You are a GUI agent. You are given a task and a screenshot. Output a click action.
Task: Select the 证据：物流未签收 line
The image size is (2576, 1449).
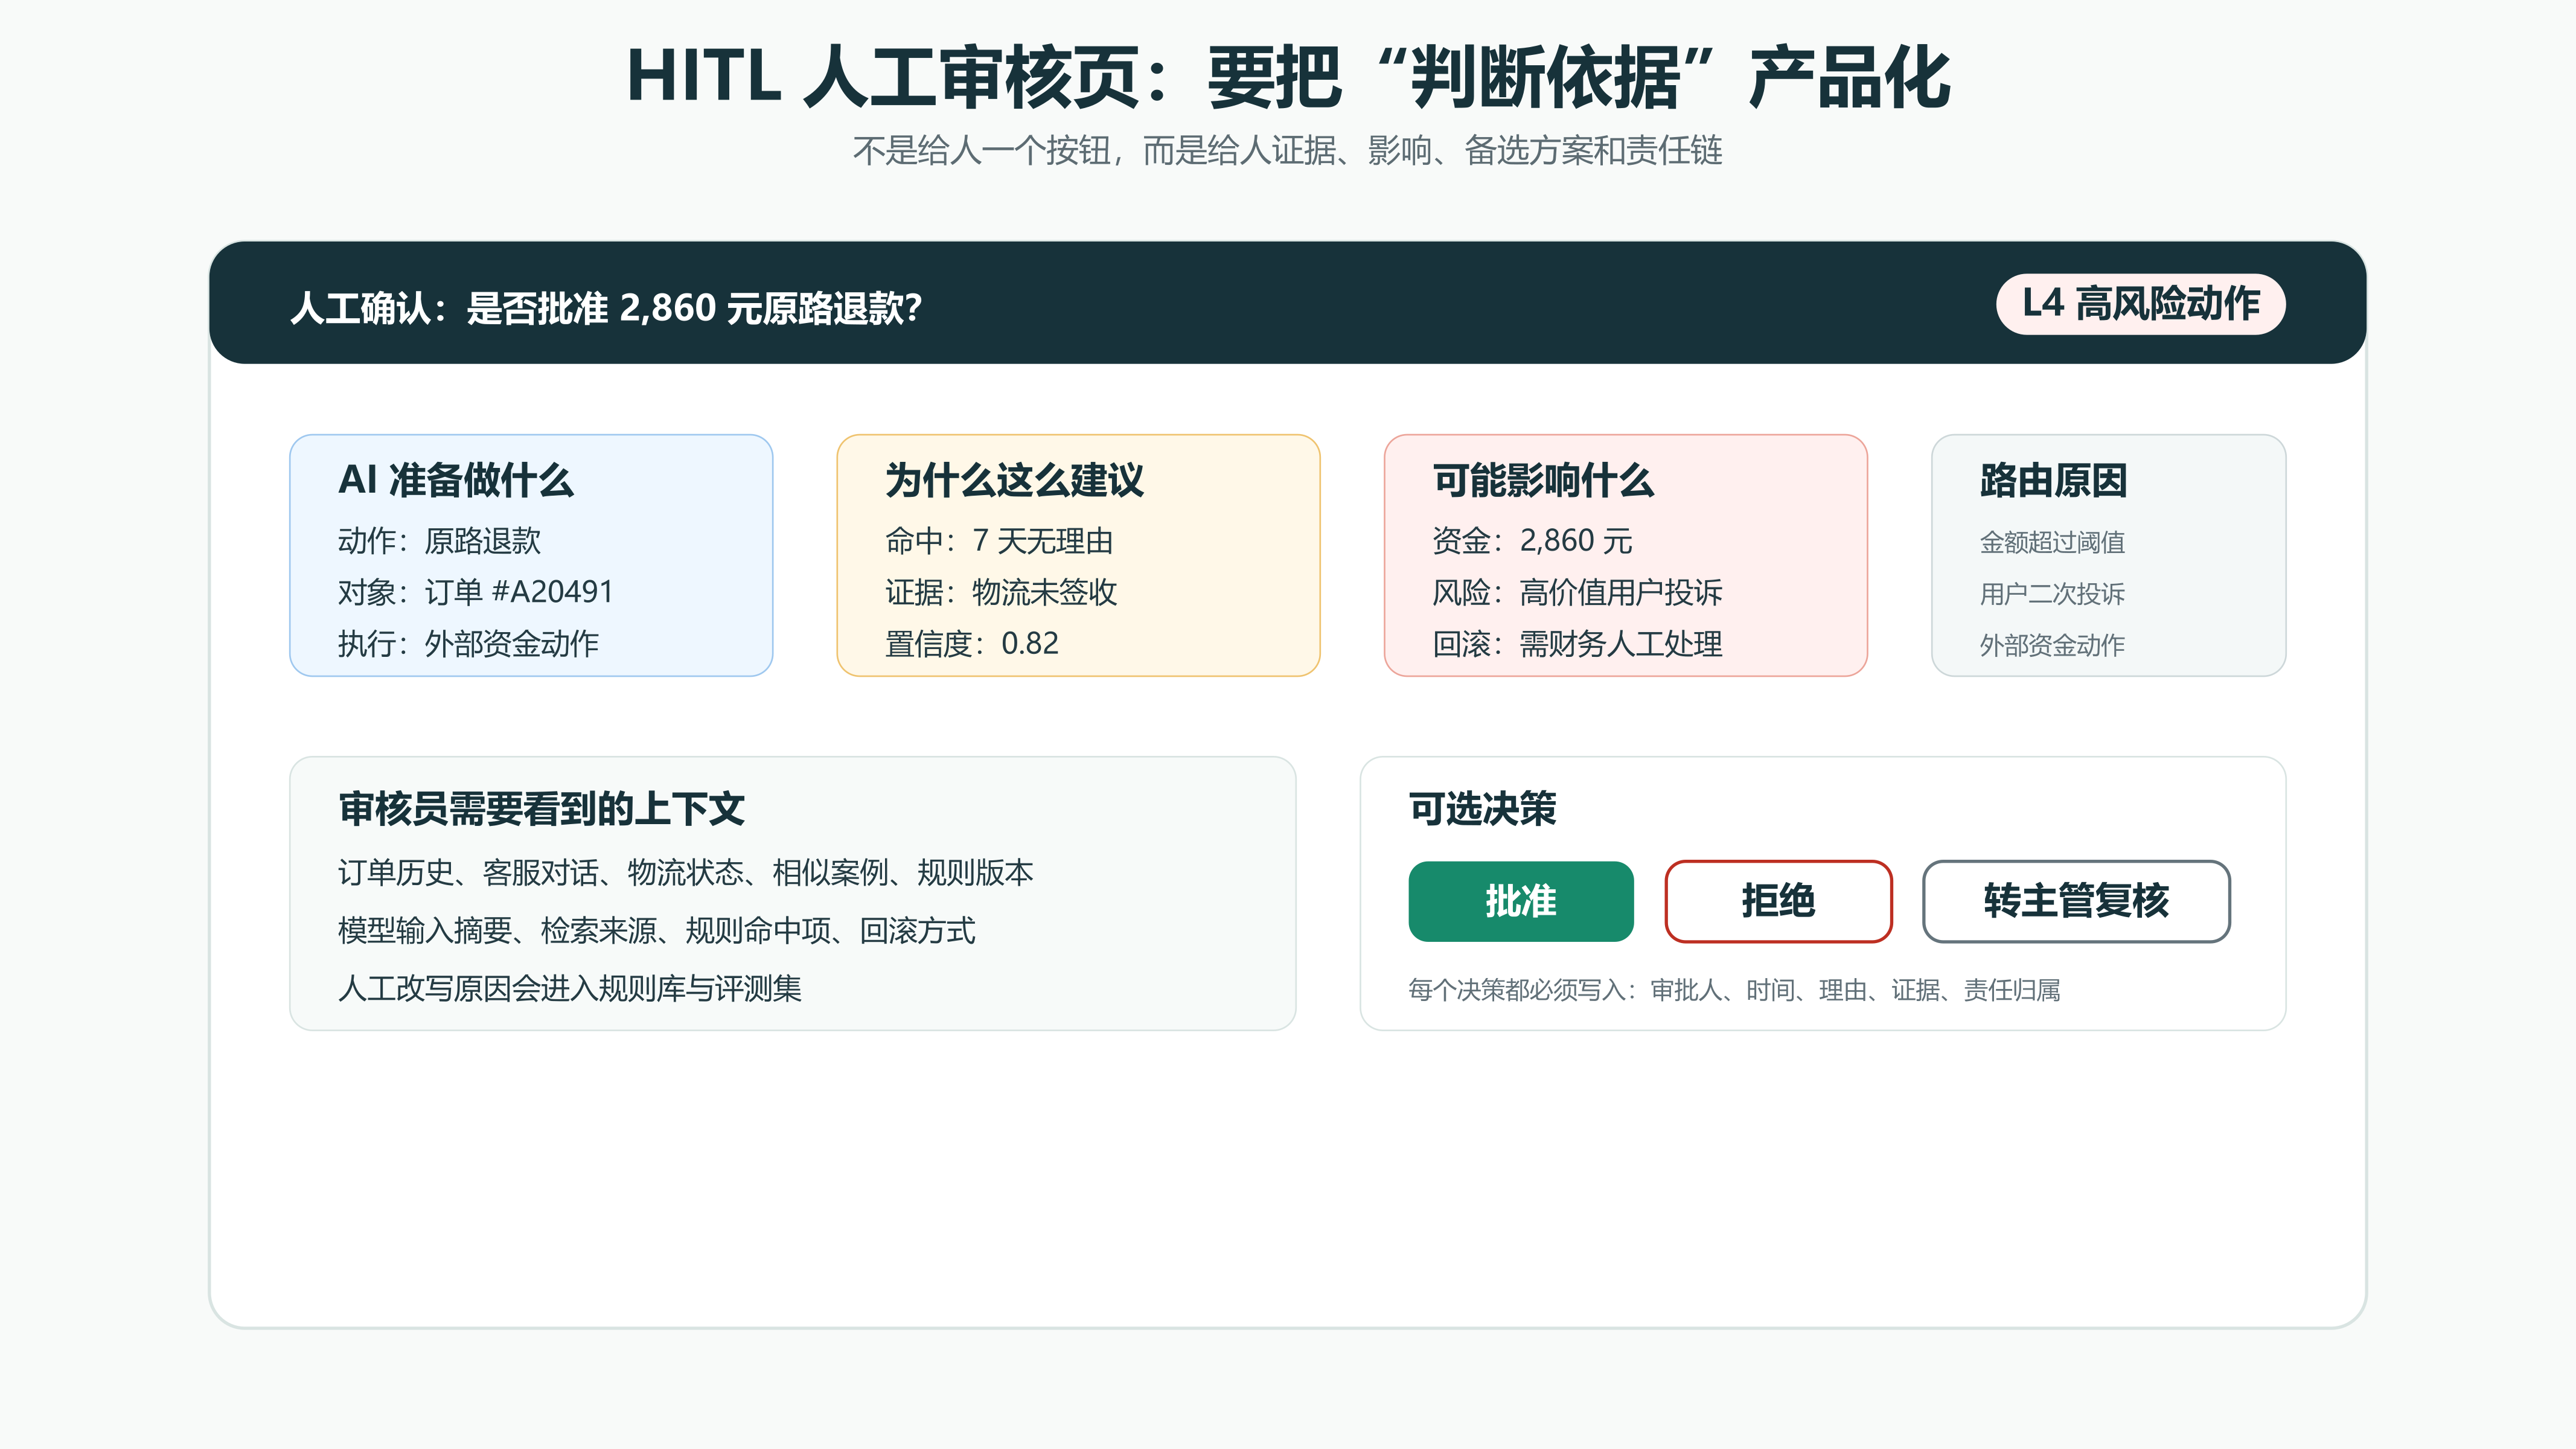click(x=1000, y=592)
